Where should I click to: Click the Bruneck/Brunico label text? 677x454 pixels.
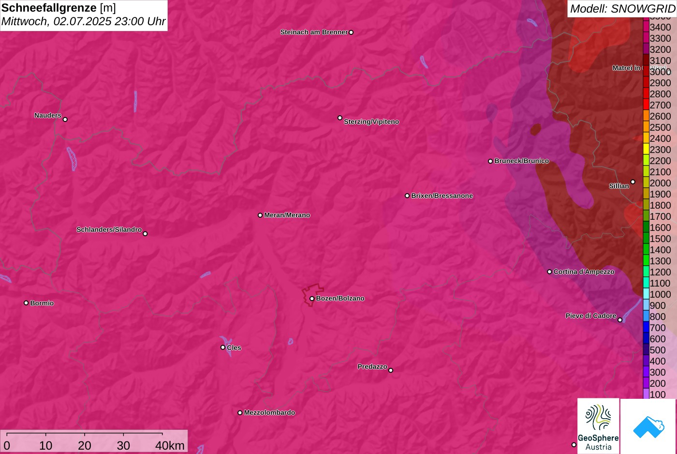(522, 161)
